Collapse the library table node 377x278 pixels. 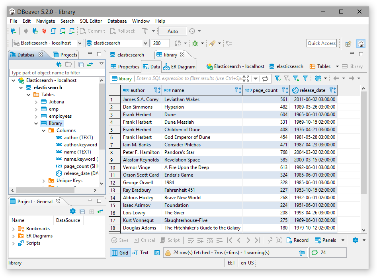point(36,123)
